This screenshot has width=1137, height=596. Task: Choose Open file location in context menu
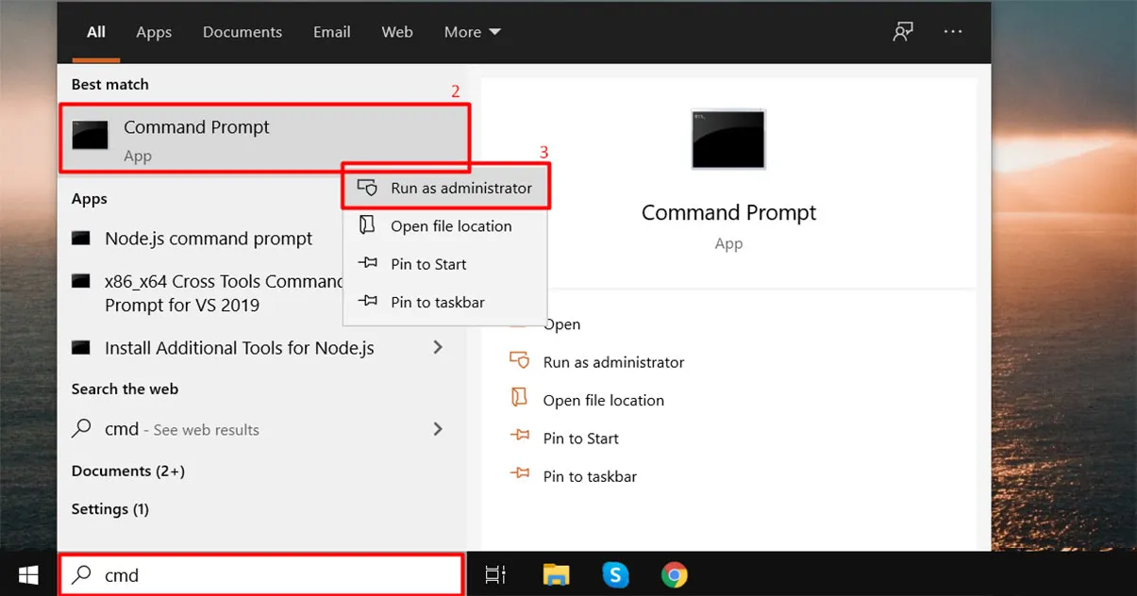coord(445,226)
